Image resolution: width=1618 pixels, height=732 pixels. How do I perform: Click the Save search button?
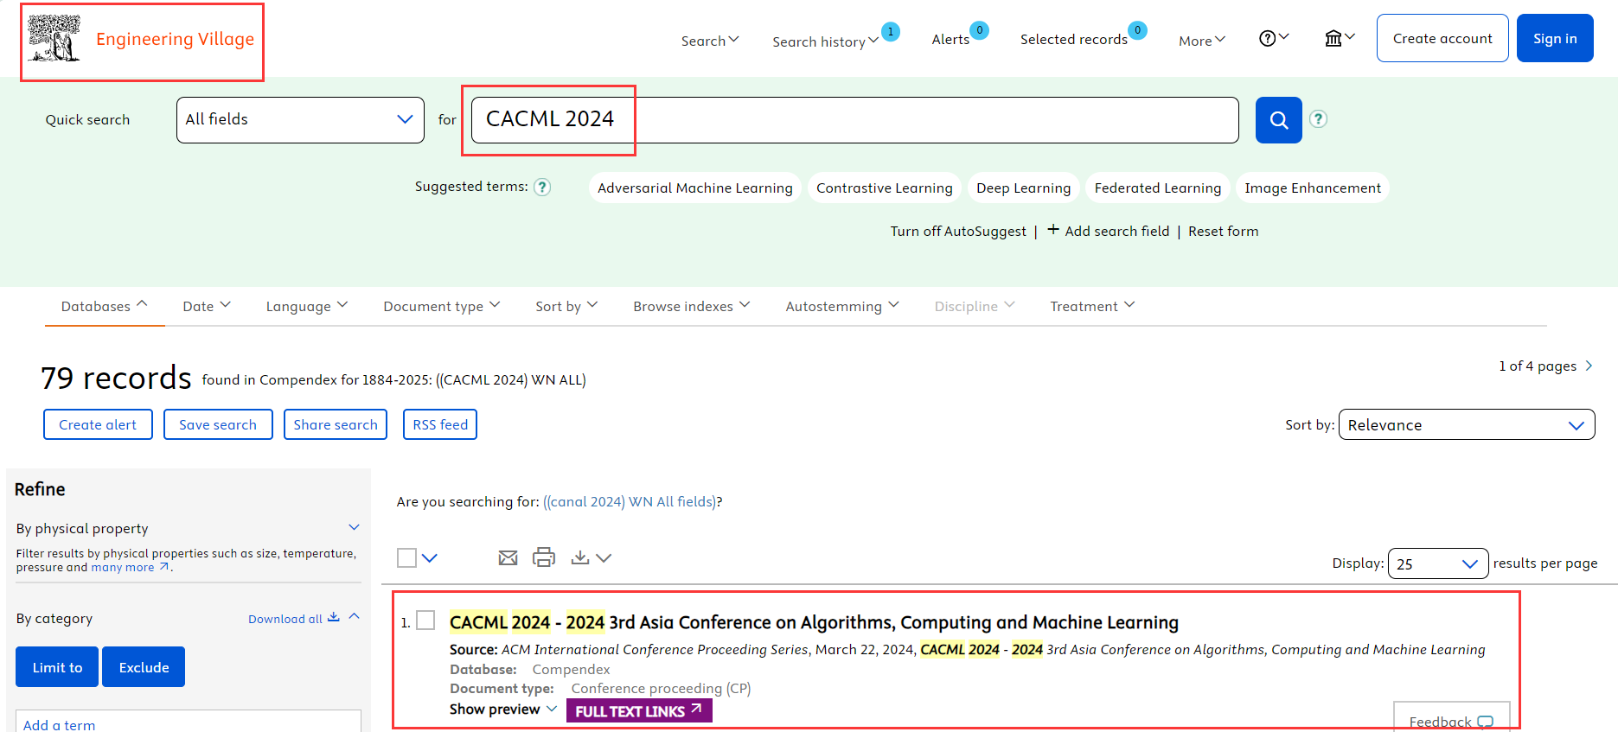[218, 424]
